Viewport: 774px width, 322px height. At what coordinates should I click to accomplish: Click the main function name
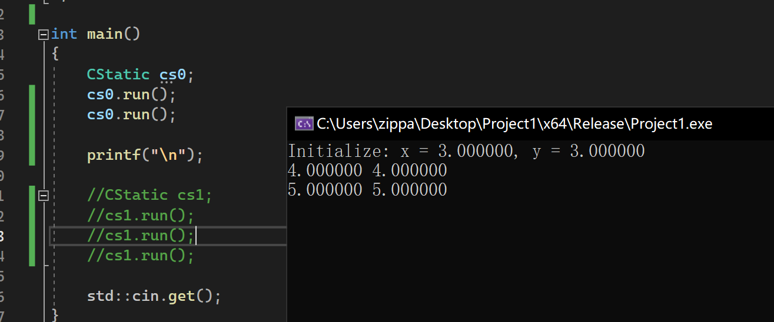pos(105,34)
